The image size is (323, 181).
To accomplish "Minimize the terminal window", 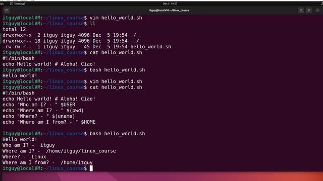I will pos(317,10).
